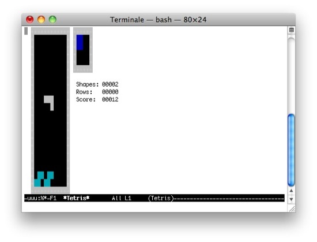
Task: Click the "All L1" position indicator
Action: point(122,198)
